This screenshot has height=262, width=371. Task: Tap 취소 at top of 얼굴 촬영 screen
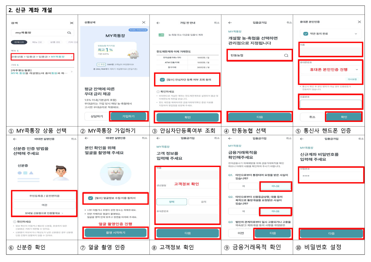point(145,138)
